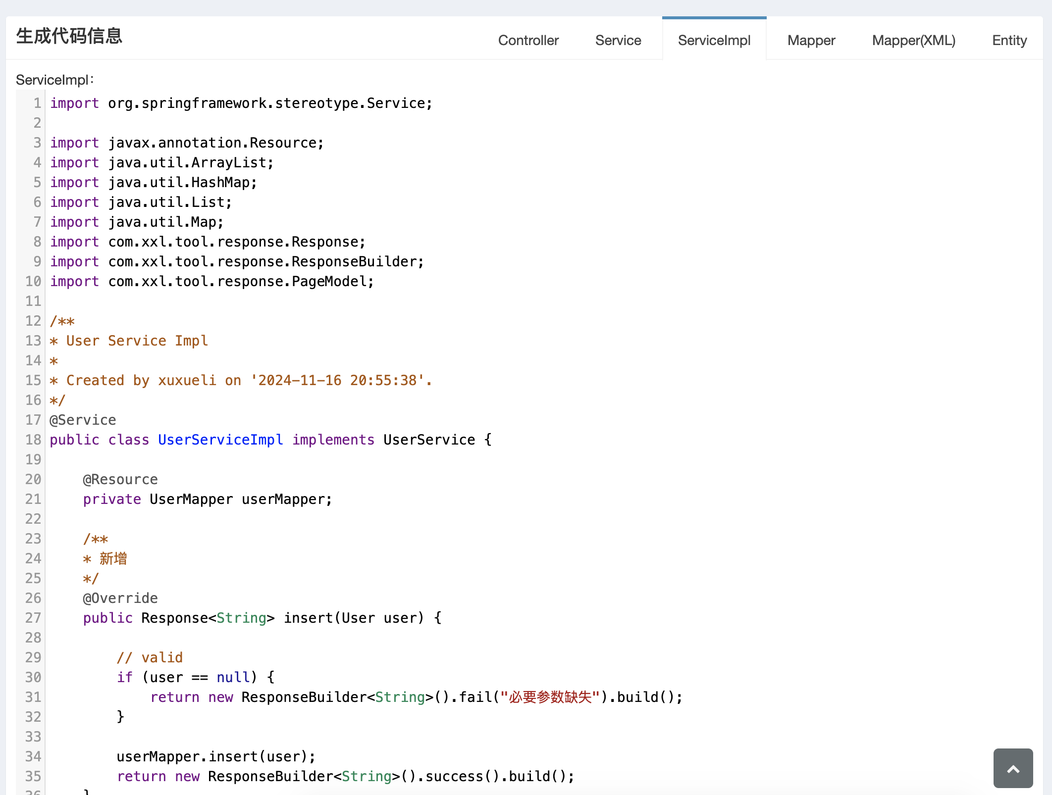The width and height of the screenshot is (1052, 795).
Task: Click the 新增 comment in the code
Action: pos(113,558)
